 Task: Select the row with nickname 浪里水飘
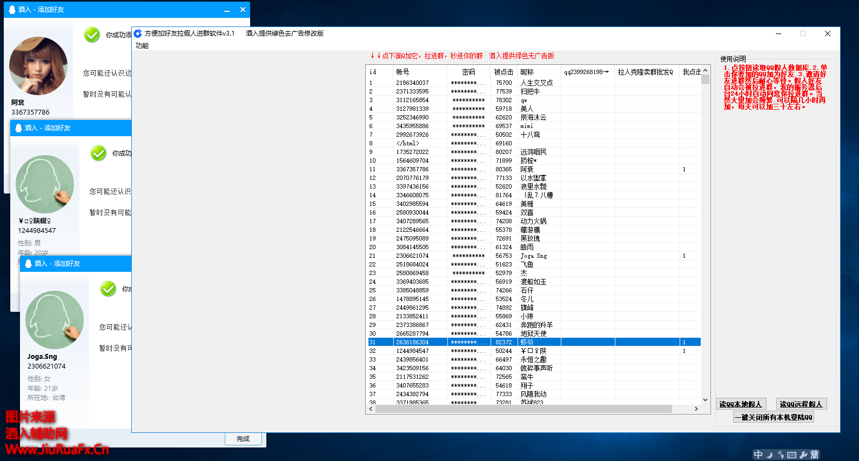point(533,186)
